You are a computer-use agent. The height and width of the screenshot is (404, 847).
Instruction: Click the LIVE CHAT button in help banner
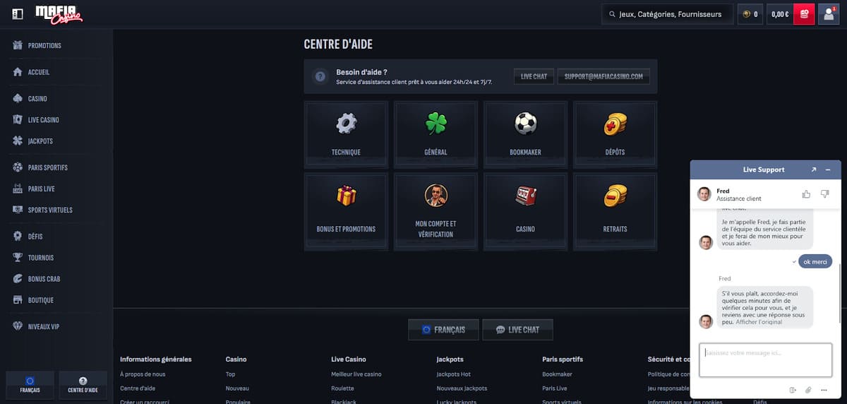click(534, 76)
